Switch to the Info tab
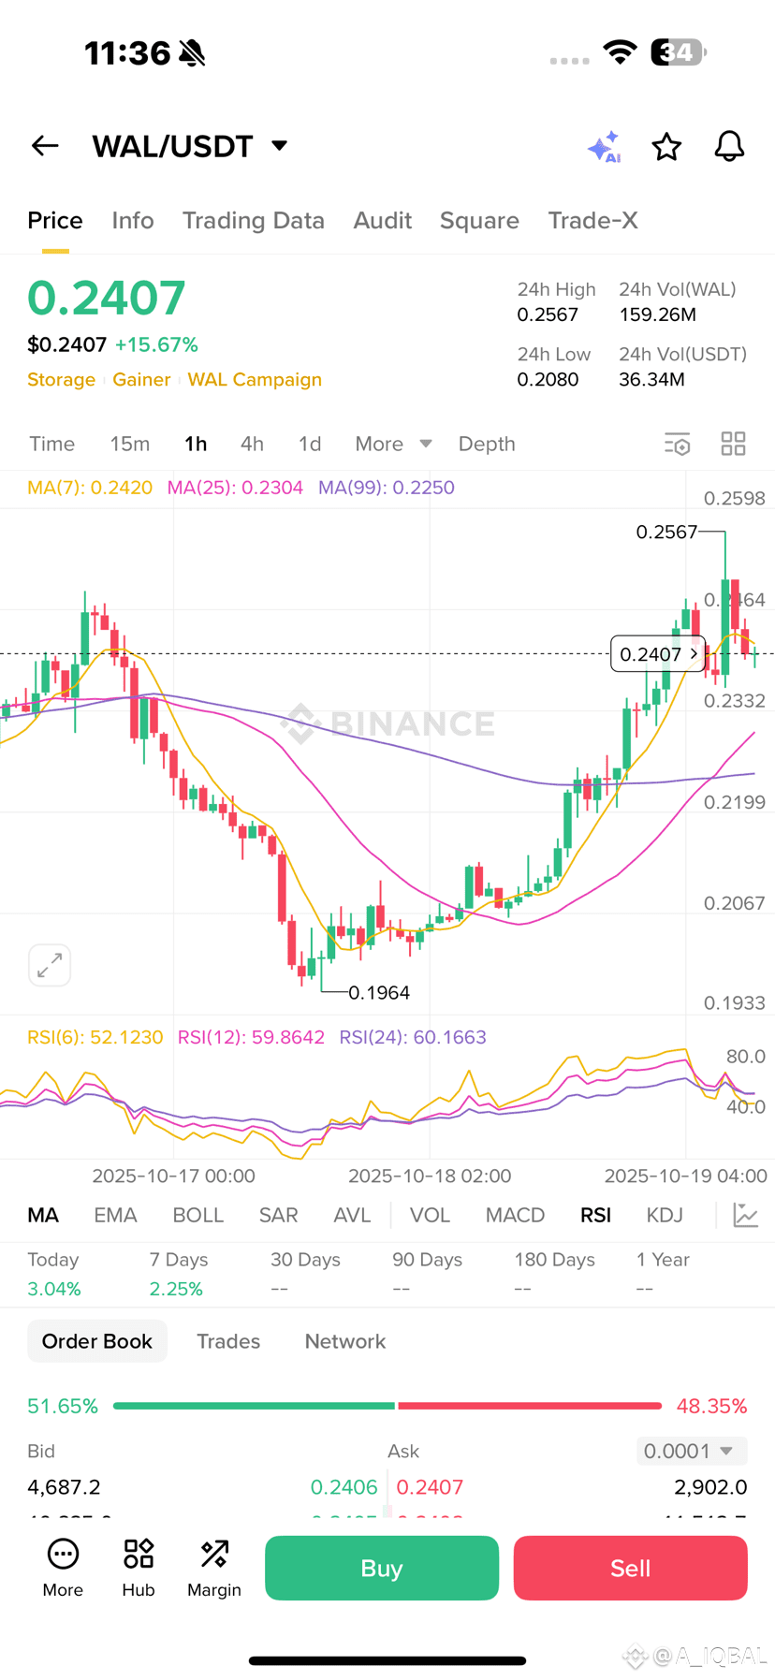The image size is (775, 1680). (x=133, y=221)
